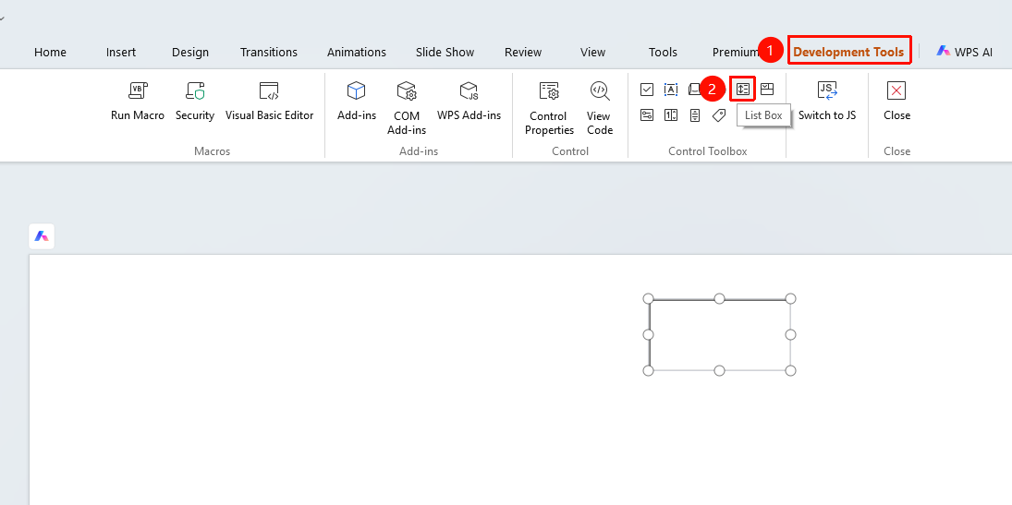This screenshot has height=505, width=1012.
Task: Click the Add-ins group label text
Action: (x=419, y=150)
